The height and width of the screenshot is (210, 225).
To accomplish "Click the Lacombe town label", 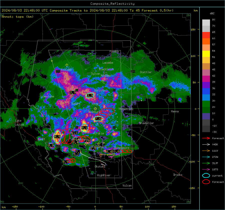I will click(108, 63).
